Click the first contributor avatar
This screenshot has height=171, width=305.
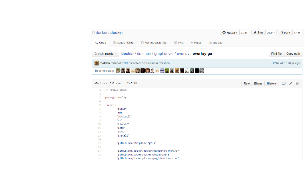118,71
